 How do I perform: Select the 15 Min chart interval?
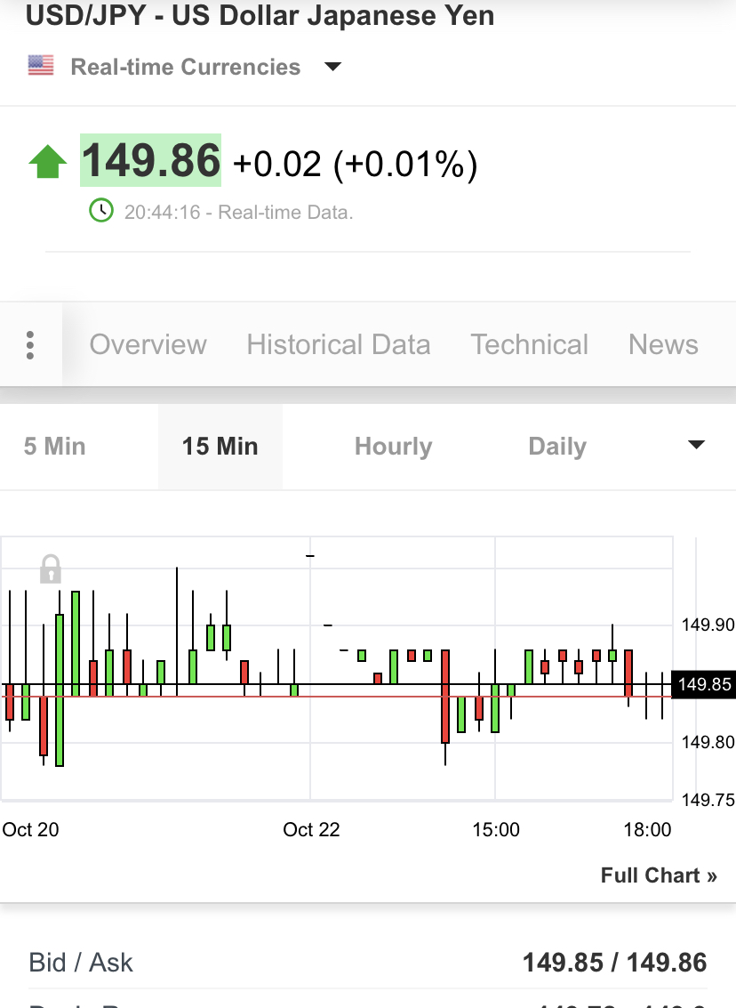click(x=220, y=446)
